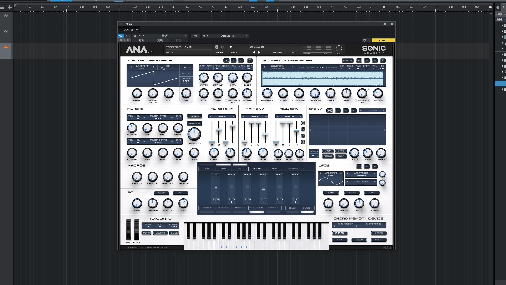Select the square sub waveform icon

tap(163, 69)
